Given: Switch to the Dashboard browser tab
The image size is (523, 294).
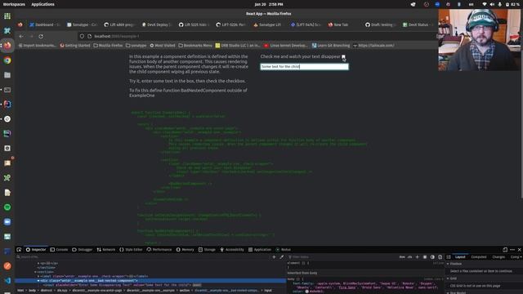Looking at the screenshot, I should click(45, 24).
